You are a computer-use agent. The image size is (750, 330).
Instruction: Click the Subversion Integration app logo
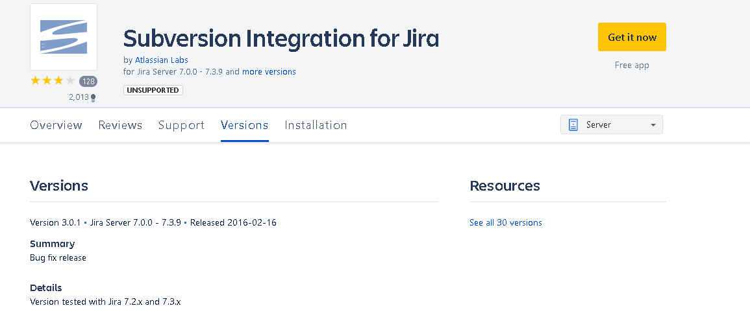point(64,37)
